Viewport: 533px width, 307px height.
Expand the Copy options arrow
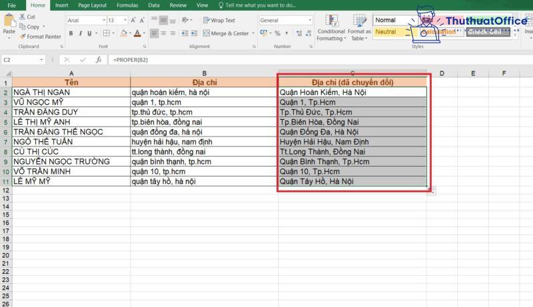point(43,27)
